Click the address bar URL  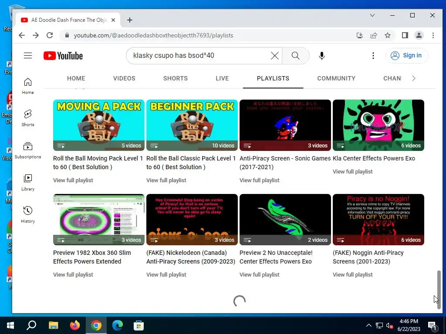pyautogui.click(x=154, y=35)
